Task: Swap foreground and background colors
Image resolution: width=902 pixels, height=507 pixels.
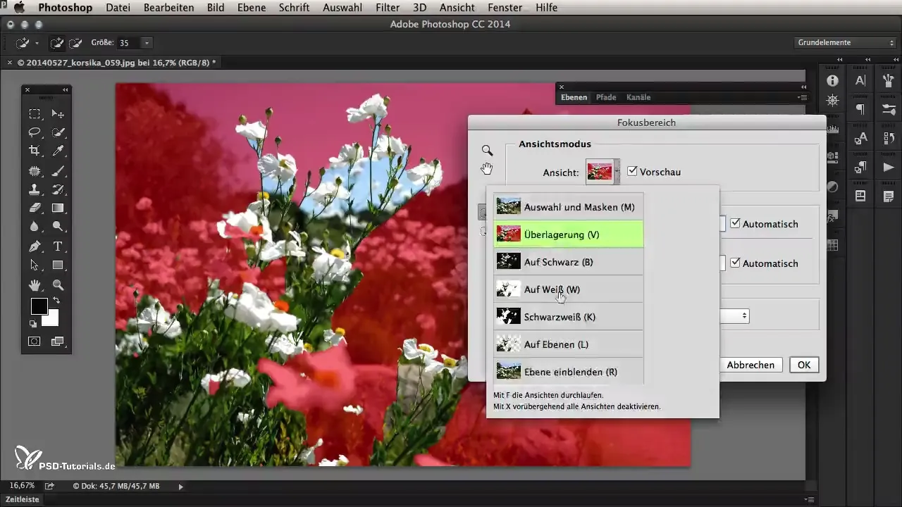Action: [56, 301]
